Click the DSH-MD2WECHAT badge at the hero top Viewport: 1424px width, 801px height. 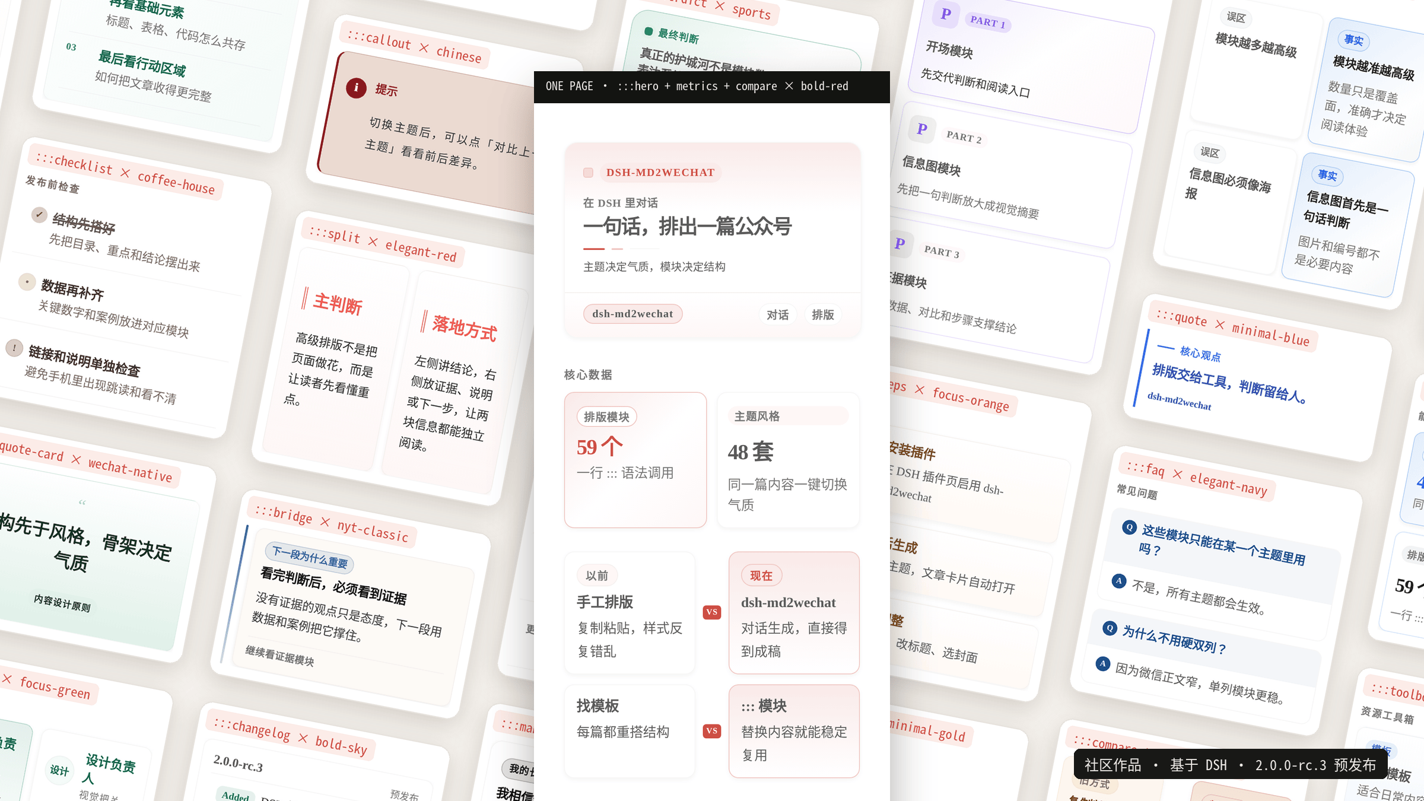[x=660, y=173]
